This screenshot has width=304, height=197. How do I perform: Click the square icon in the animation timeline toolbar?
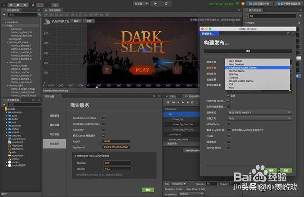pos(192,102)
